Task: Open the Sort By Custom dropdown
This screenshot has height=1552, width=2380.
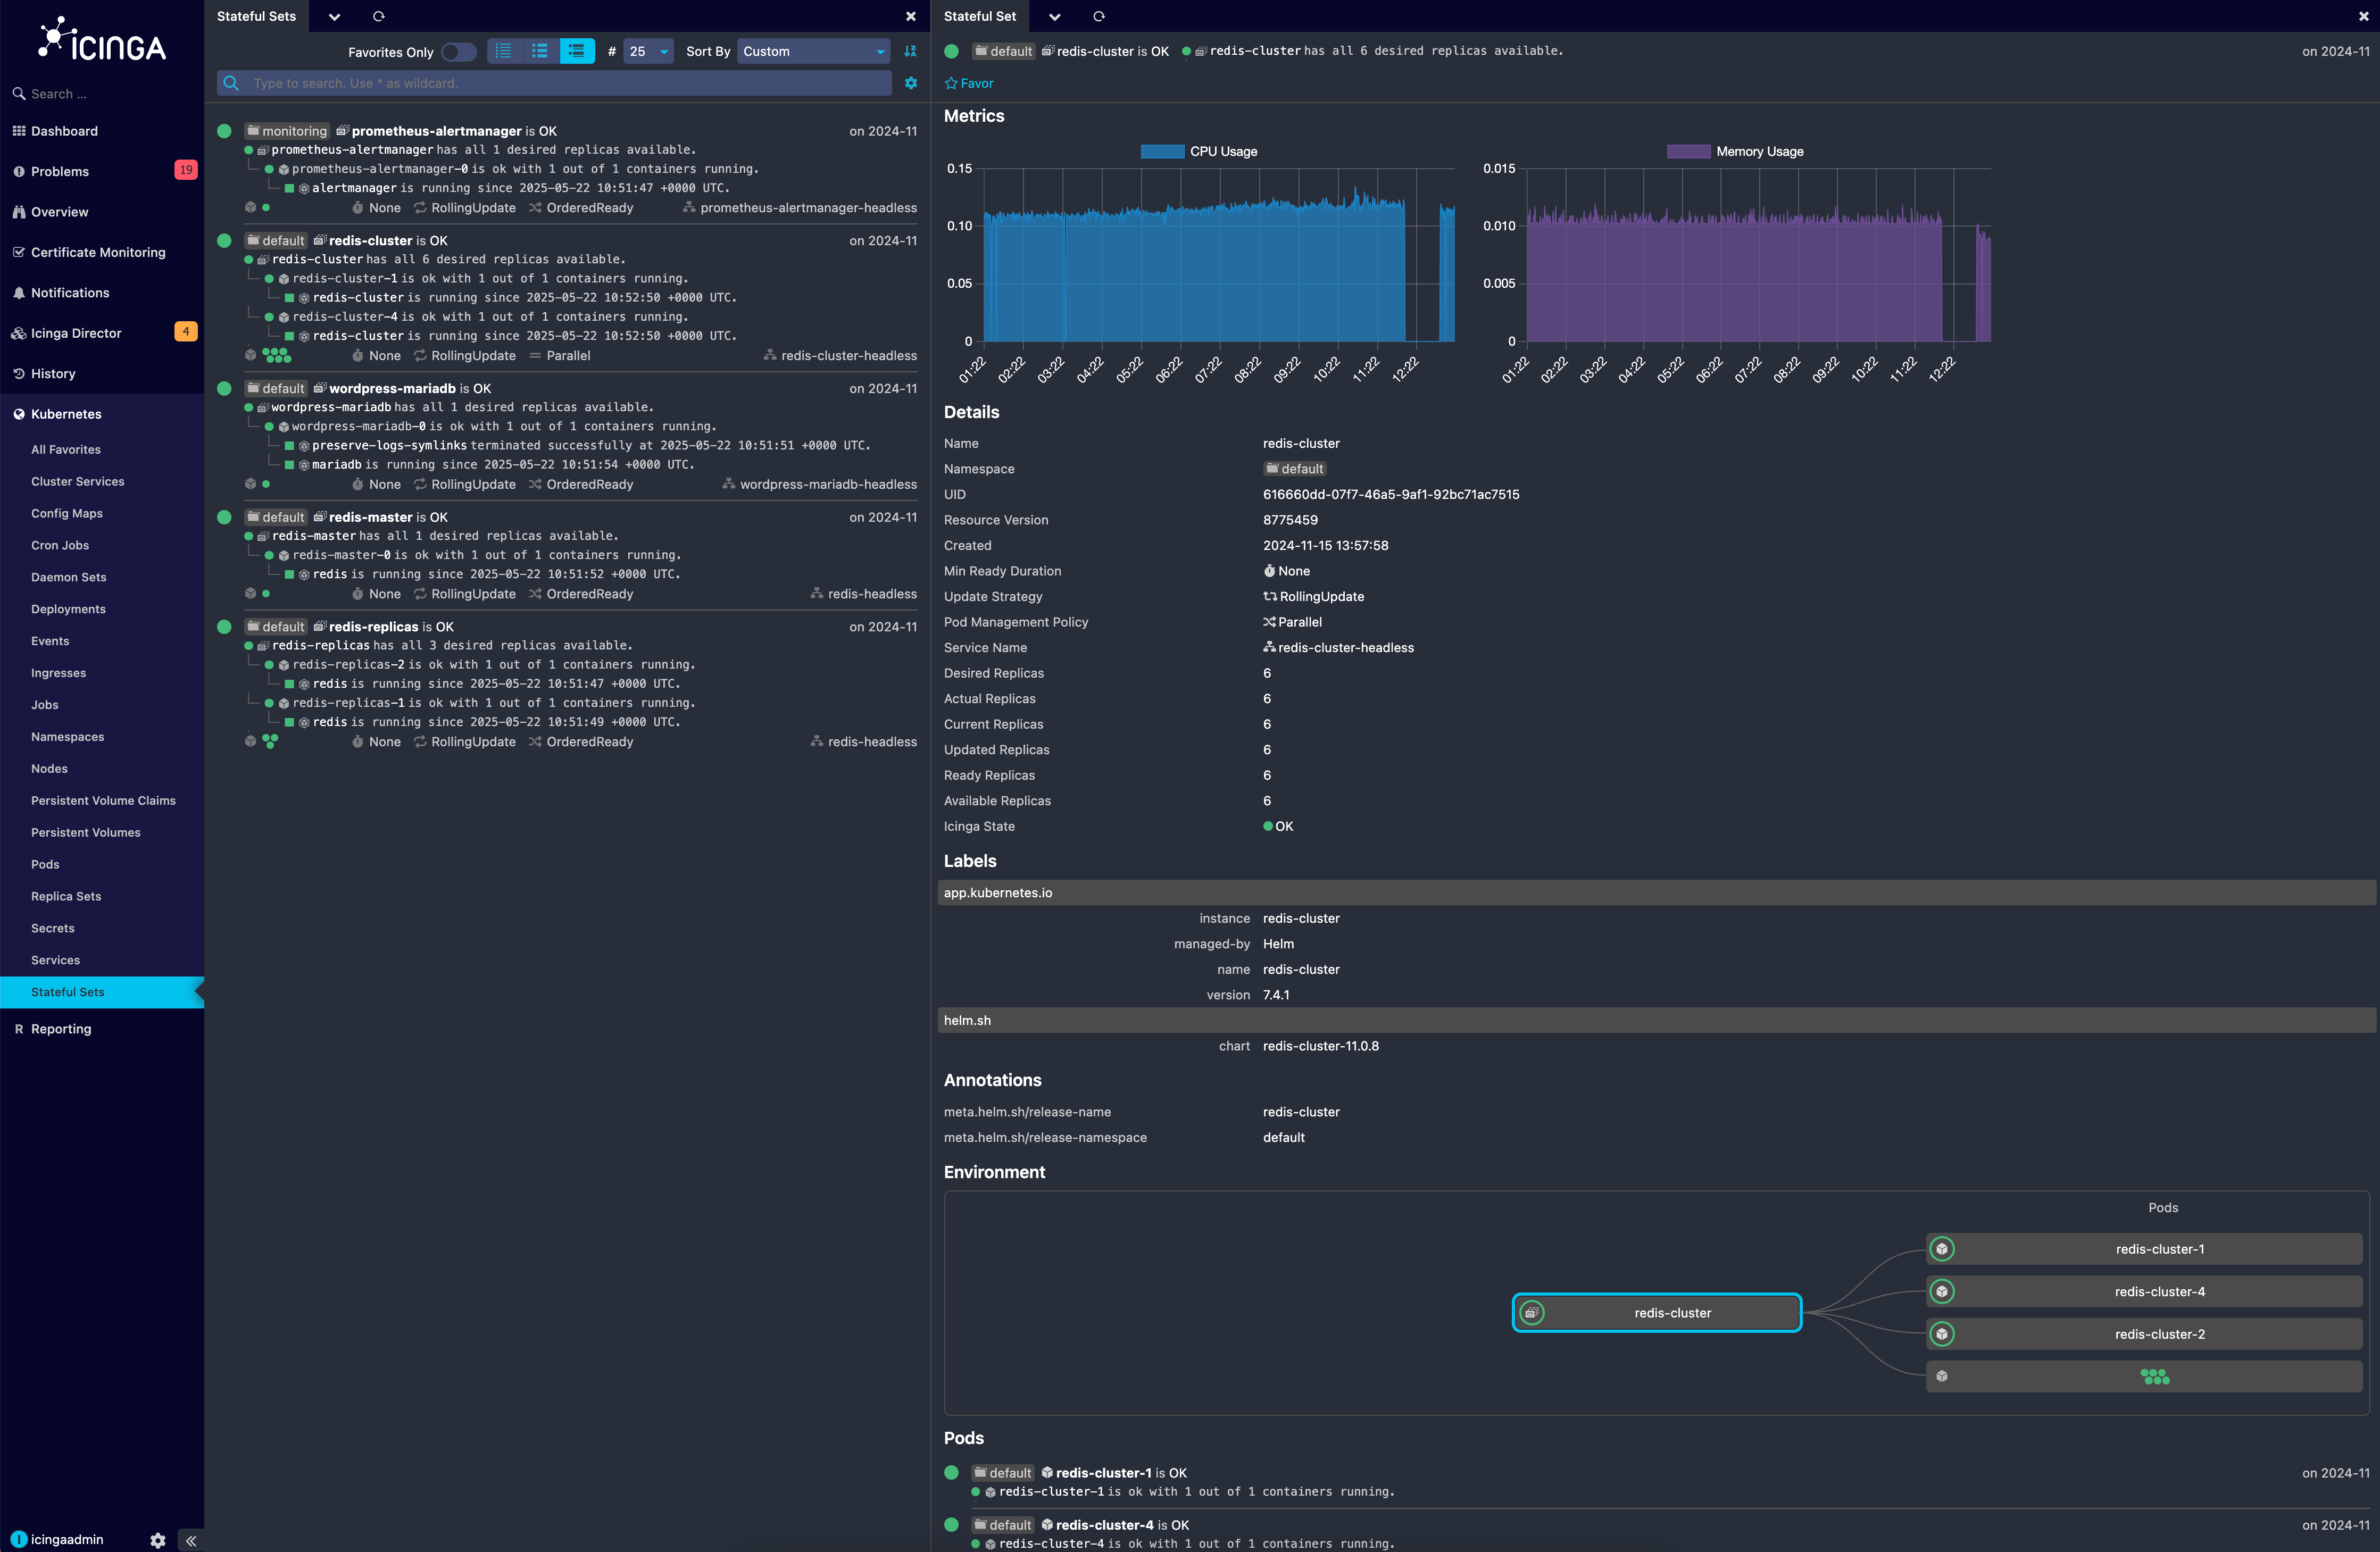Action: pyautogui.click(x=813, y=52)
